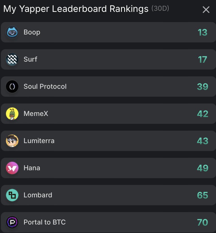
Task: Click the Lombard rank number 65
Action: [202, 195]
